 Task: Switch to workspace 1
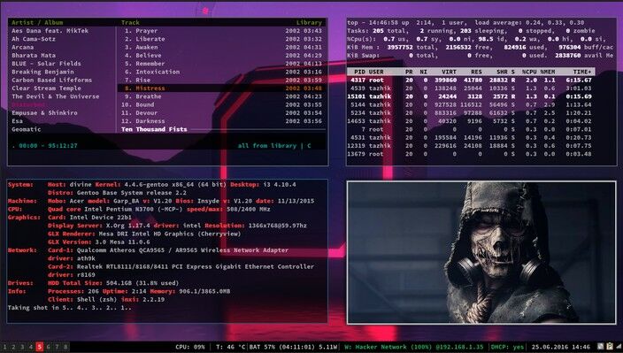[x=4, y=347]
